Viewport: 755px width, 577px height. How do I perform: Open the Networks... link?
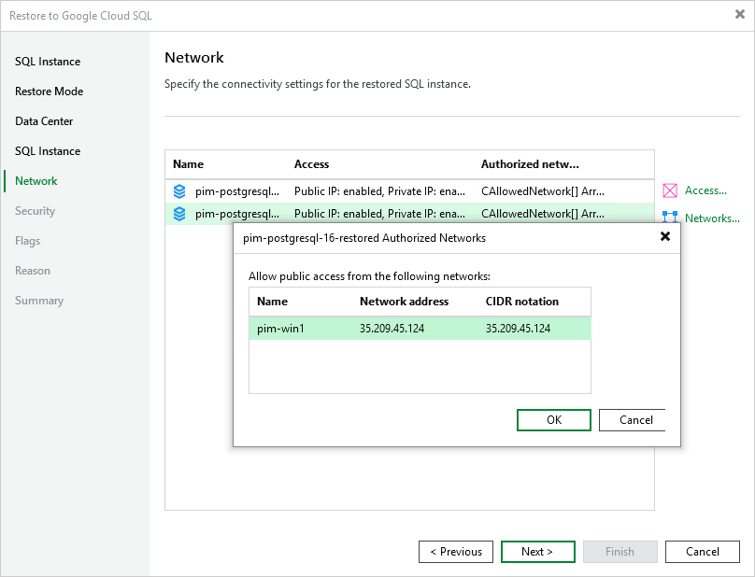click(712, 218)
